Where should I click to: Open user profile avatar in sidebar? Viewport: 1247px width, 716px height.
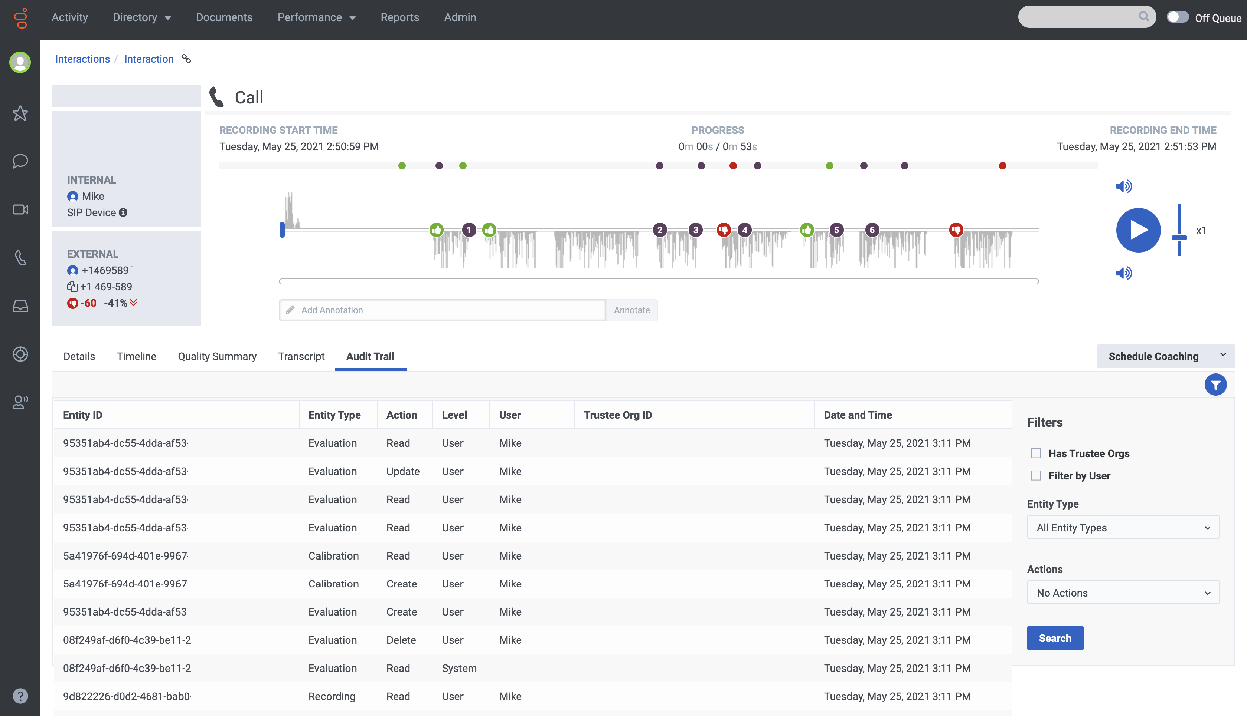(x=20, y=62)
